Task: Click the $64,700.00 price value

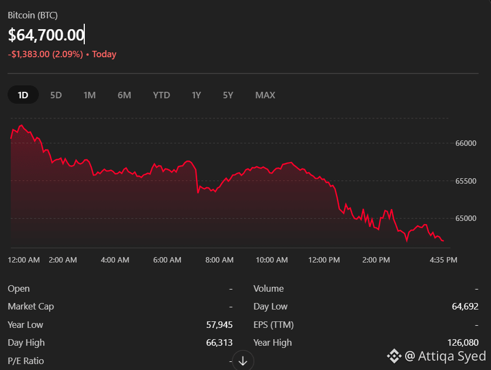Action: tap(46, 35)
